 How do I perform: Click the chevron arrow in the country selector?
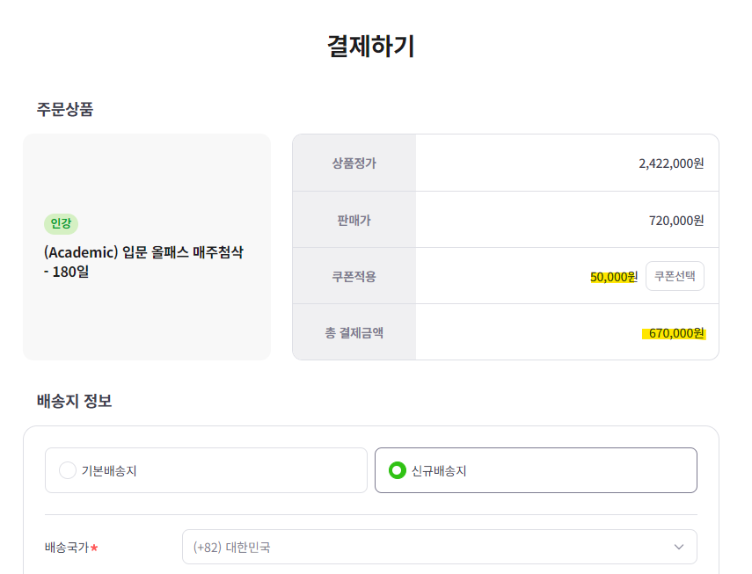(679, 547)
